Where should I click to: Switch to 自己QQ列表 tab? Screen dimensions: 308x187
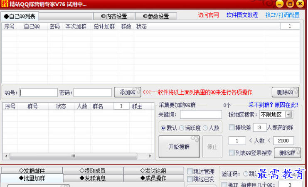click(20, 16)
